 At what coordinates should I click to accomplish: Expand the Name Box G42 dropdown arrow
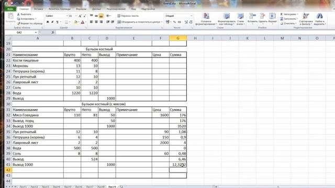(36, 32)
